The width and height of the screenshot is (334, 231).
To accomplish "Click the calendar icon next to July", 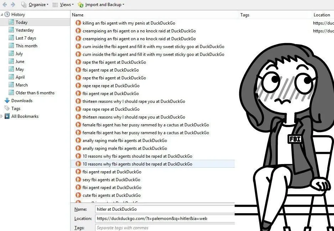I will [11, 54].
